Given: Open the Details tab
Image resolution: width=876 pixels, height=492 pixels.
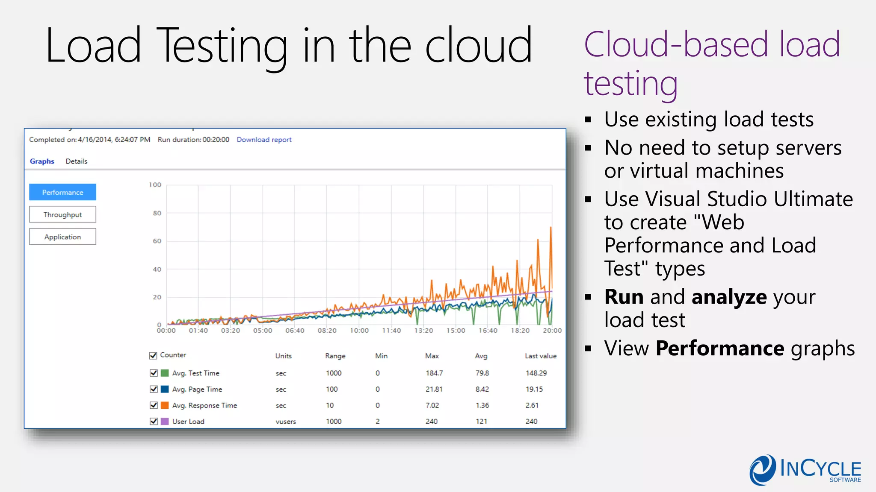Looking at the screenshot, I should click(76, 161).
